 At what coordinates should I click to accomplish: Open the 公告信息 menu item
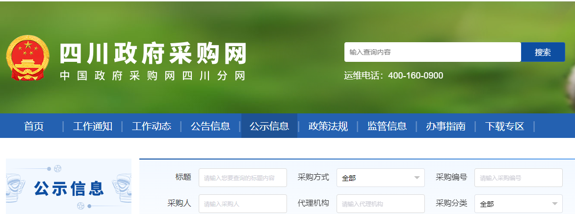pyautogui.click(x=210, y=126)
